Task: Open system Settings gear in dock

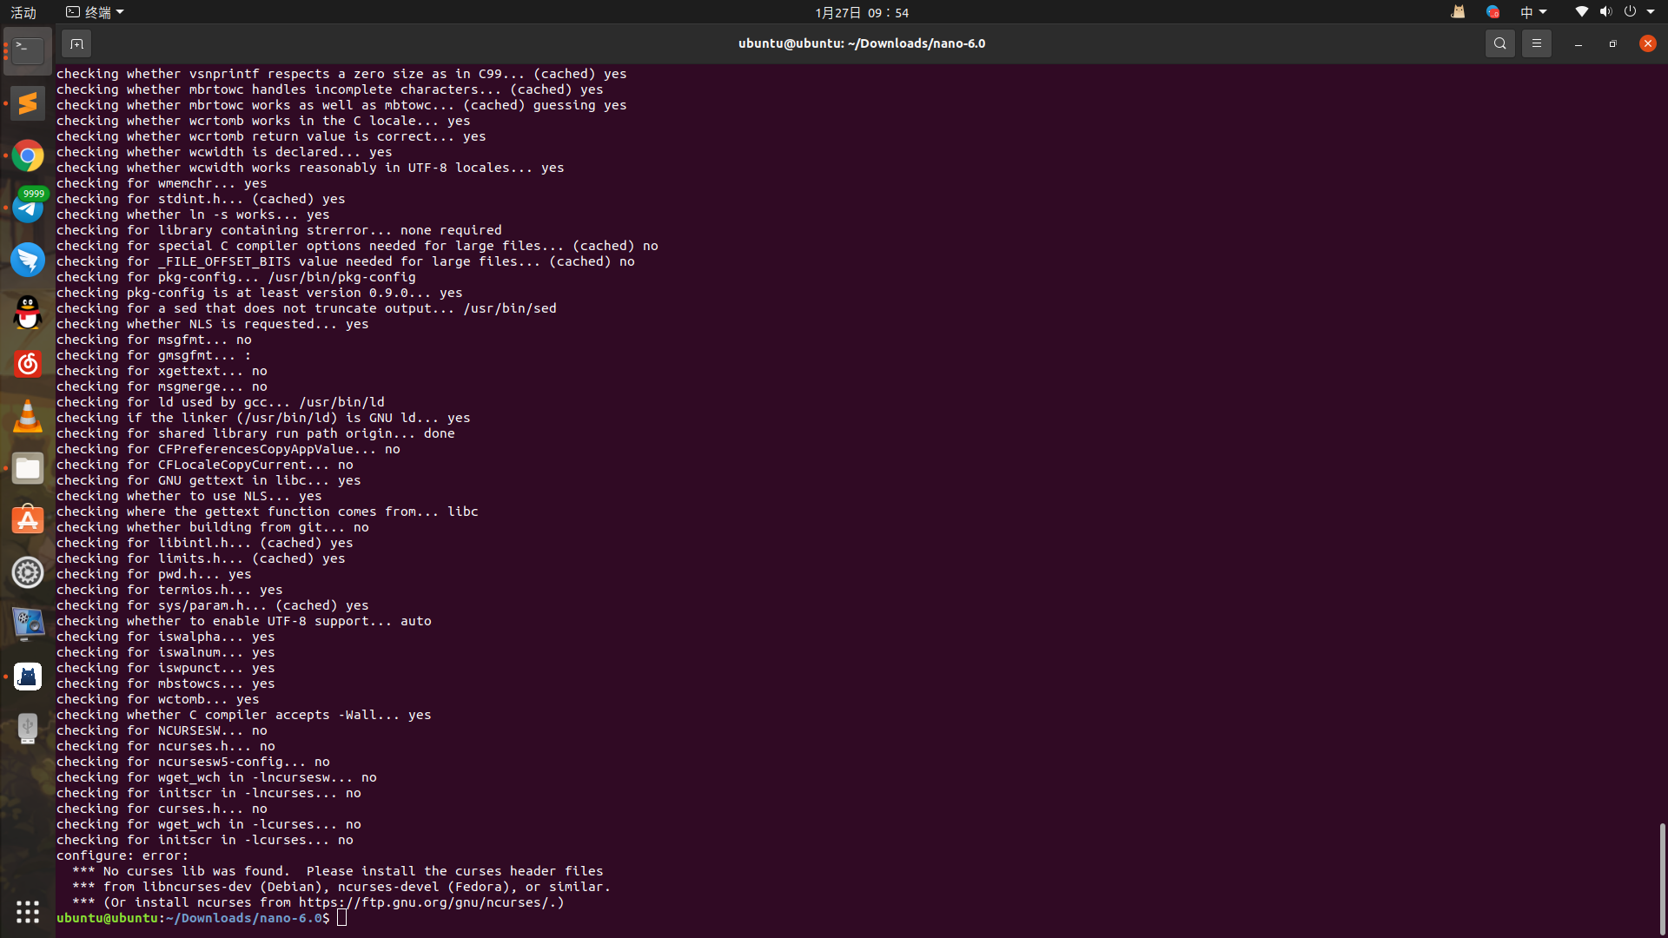Action: [x=28, y=572]
